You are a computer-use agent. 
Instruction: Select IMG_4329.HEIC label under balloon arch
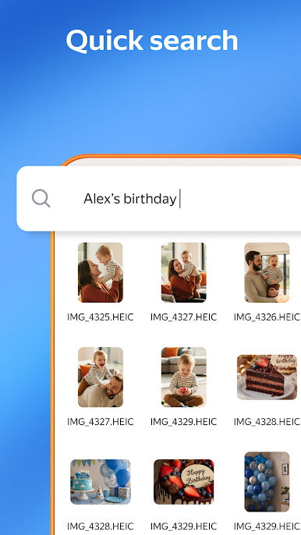267,526
